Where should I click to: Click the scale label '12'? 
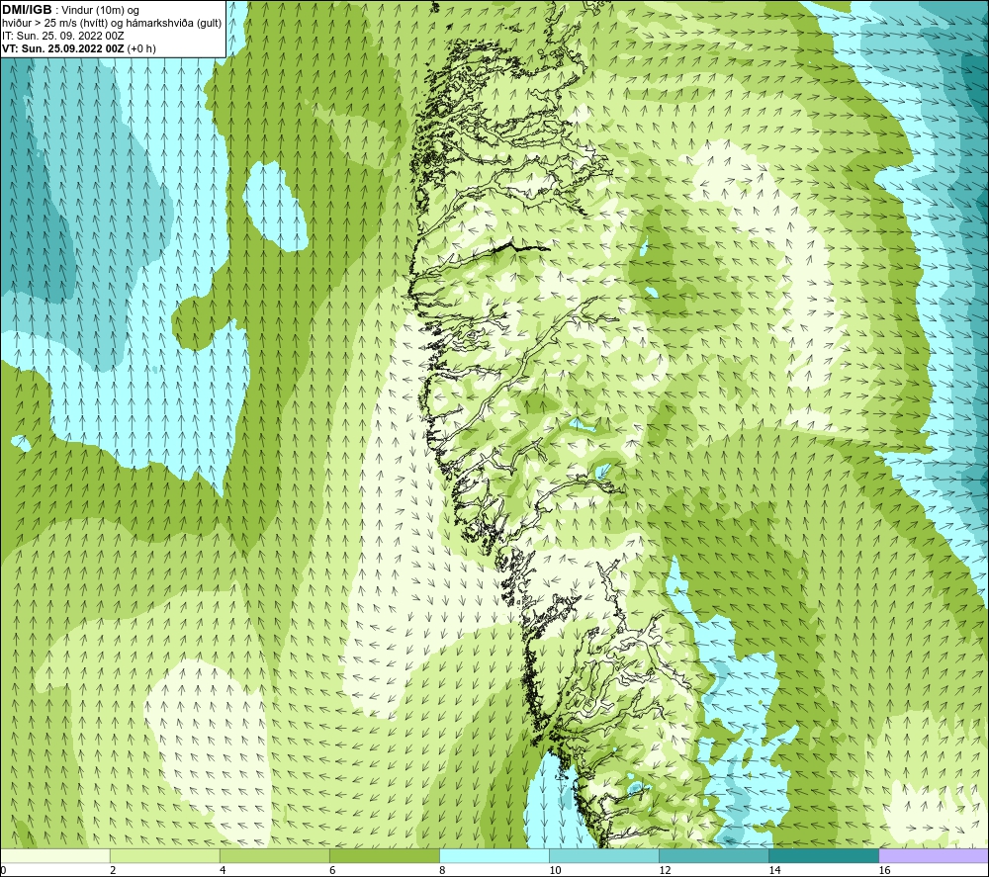pyautogui.click(x=665, y=871)
